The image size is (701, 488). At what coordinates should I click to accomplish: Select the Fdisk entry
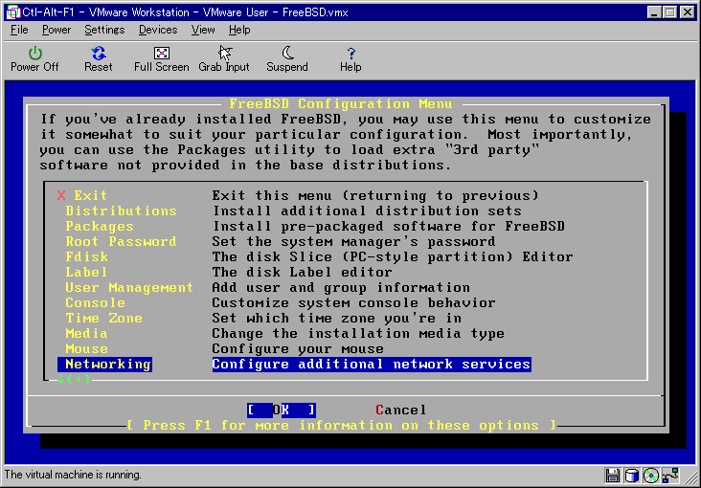coord(87,256)
